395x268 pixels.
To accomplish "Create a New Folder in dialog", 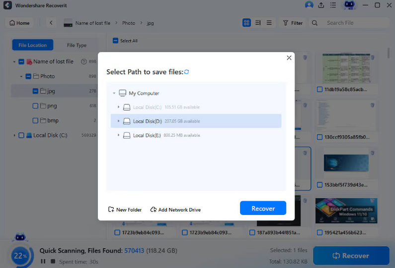I will (x=125, y=210).
